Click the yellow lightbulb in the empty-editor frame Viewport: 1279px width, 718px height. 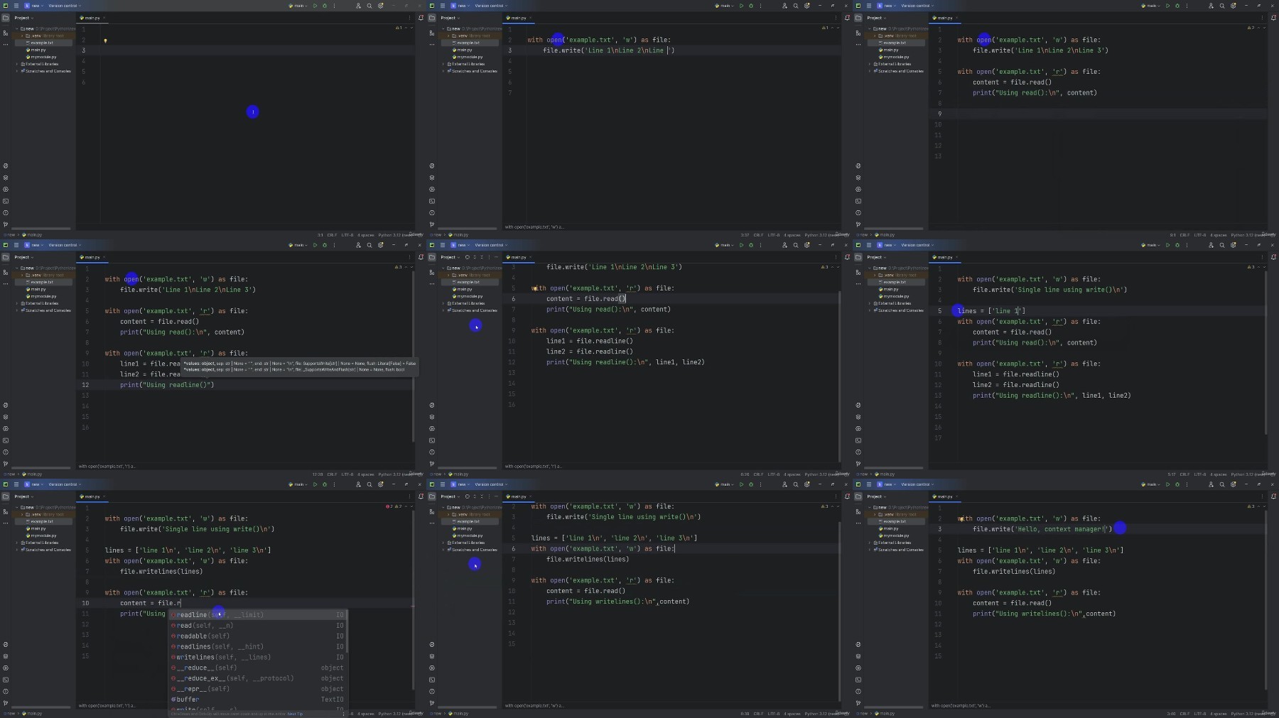[105, 40]
